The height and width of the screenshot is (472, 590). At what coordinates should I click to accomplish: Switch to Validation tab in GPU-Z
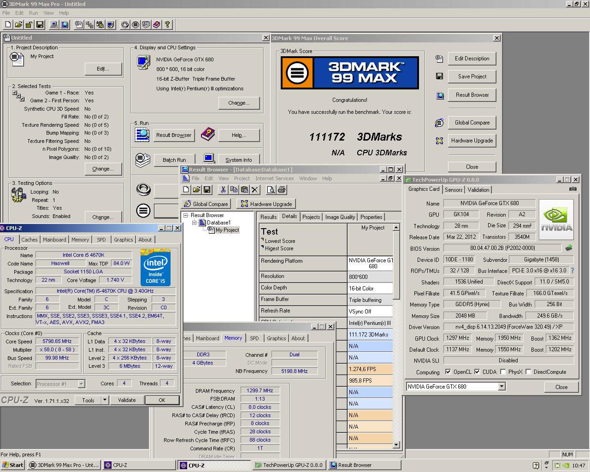pyautogui.click(x=478, y=190)
